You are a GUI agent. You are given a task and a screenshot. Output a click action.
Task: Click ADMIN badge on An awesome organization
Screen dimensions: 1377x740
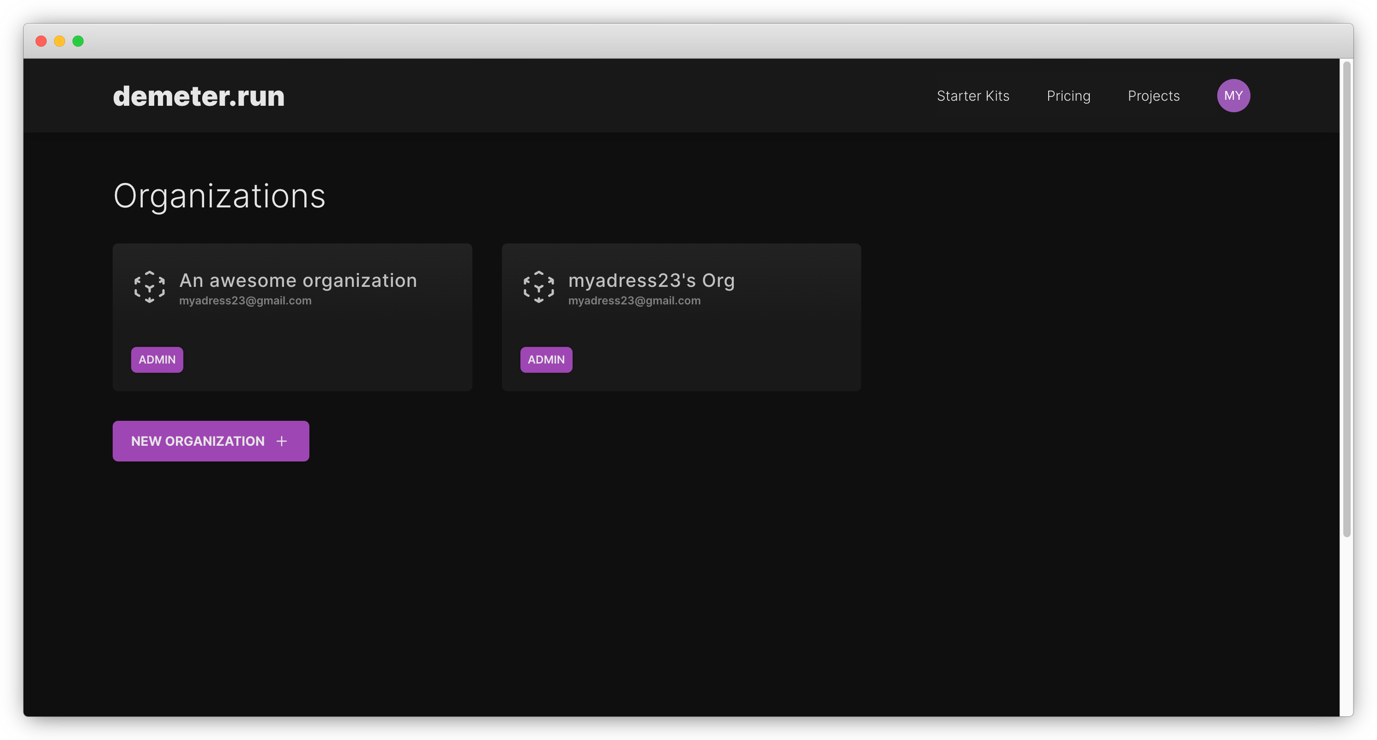pos(157,359)
